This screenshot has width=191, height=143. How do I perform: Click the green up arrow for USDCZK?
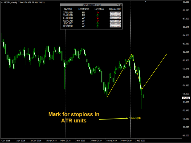(98, 26)
